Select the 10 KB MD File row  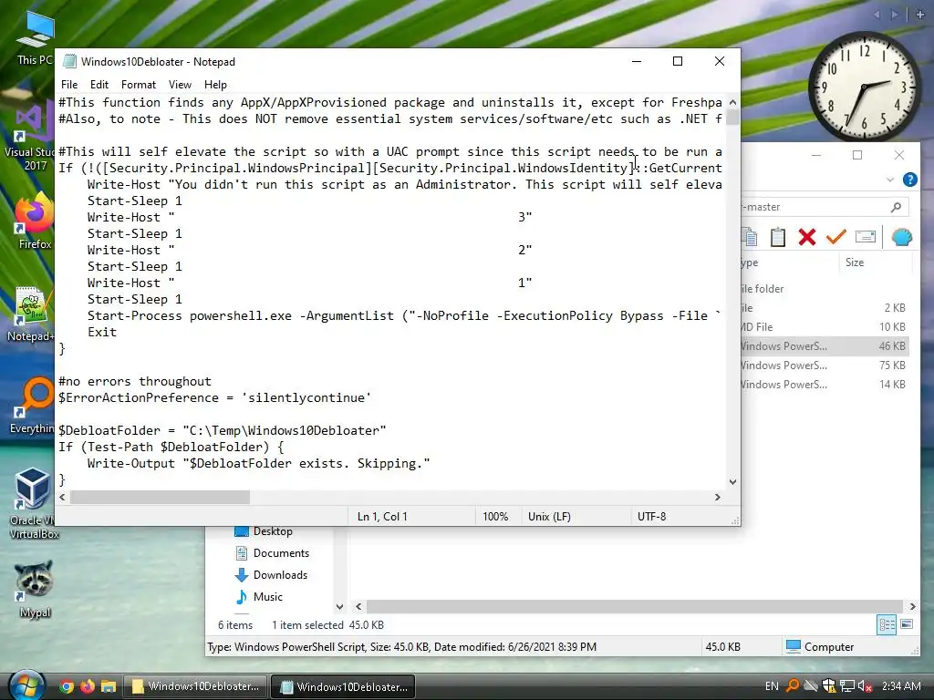click(825, 327)
